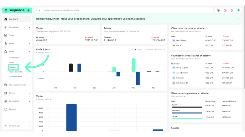Collapse the Bonjour Sequencer guide banner
Screen dimensions: 245x137
coord(239,19)
